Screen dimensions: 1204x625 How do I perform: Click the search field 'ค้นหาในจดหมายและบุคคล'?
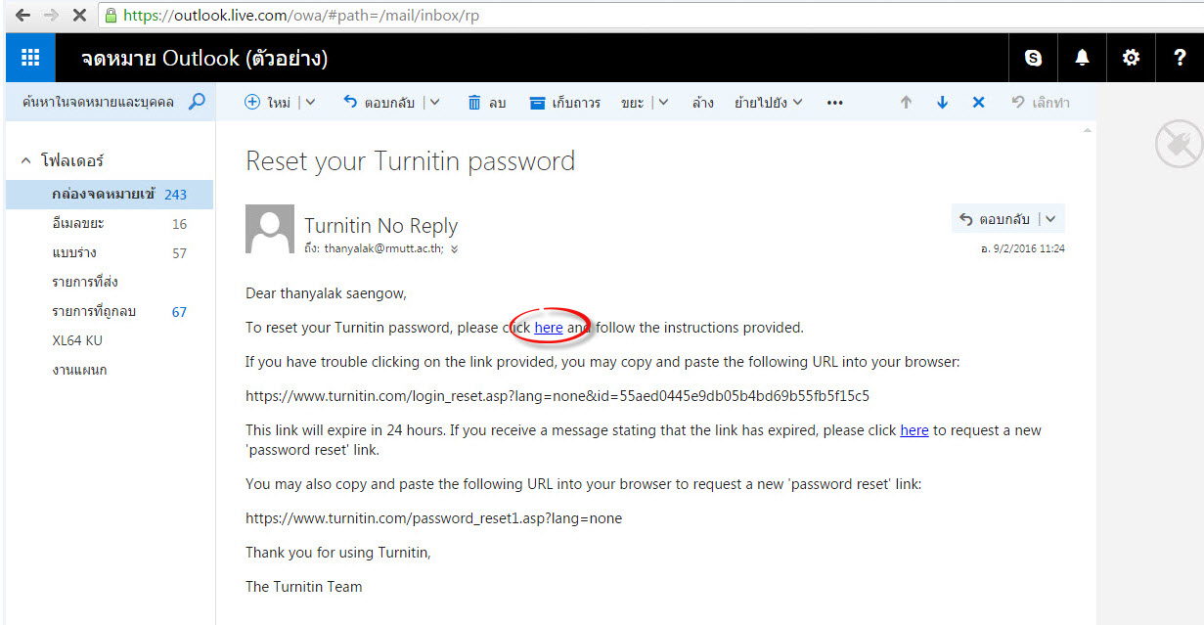coord(99,102)
